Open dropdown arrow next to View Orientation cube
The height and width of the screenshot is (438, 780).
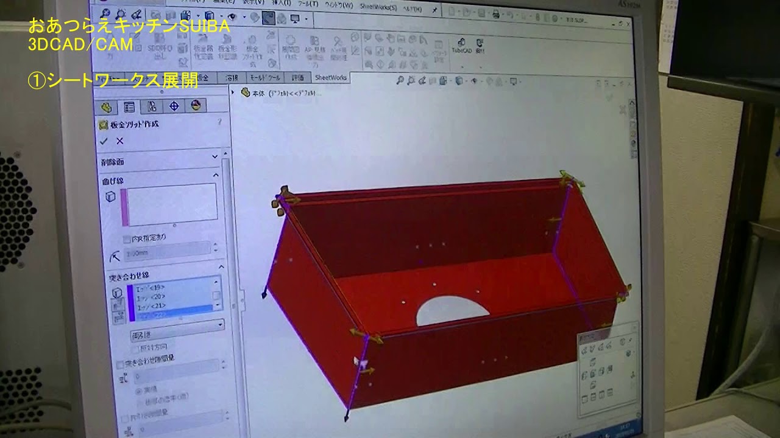[198, 16]
